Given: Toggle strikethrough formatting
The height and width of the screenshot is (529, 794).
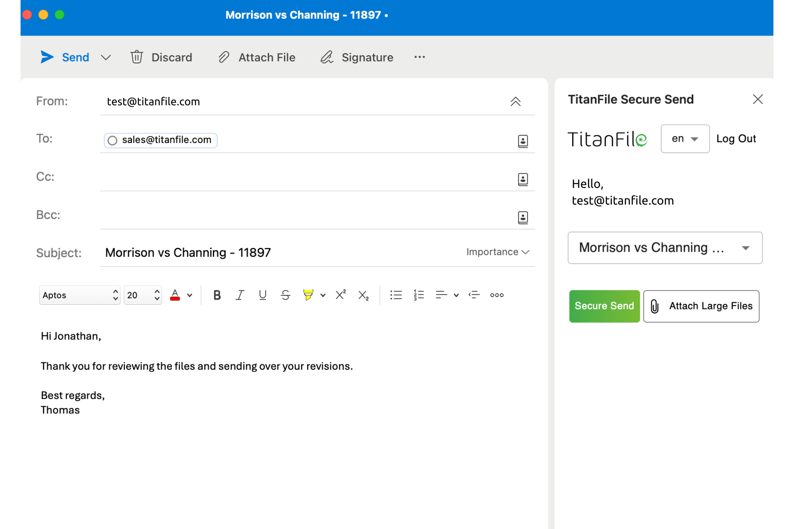Looking at the screenshot, I should pos(286,295).
